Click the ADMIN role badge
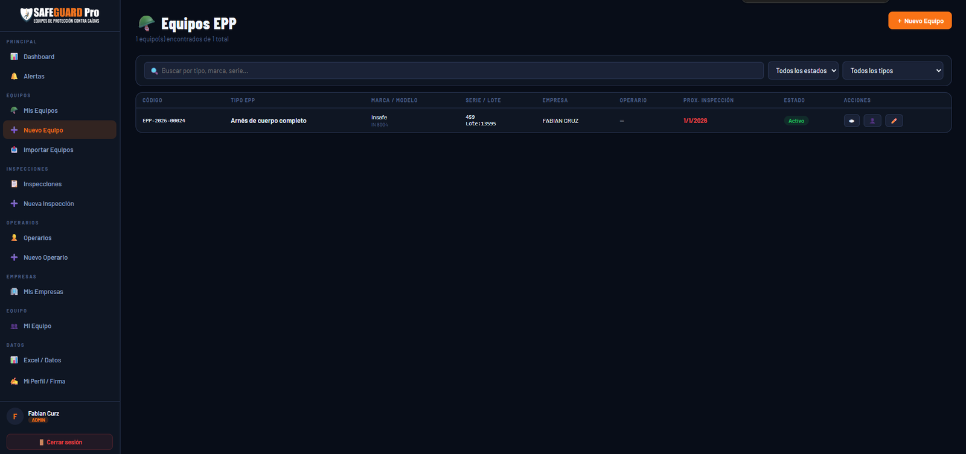The image size is (966, 454). pyautogui.click(x=39, y=420)
